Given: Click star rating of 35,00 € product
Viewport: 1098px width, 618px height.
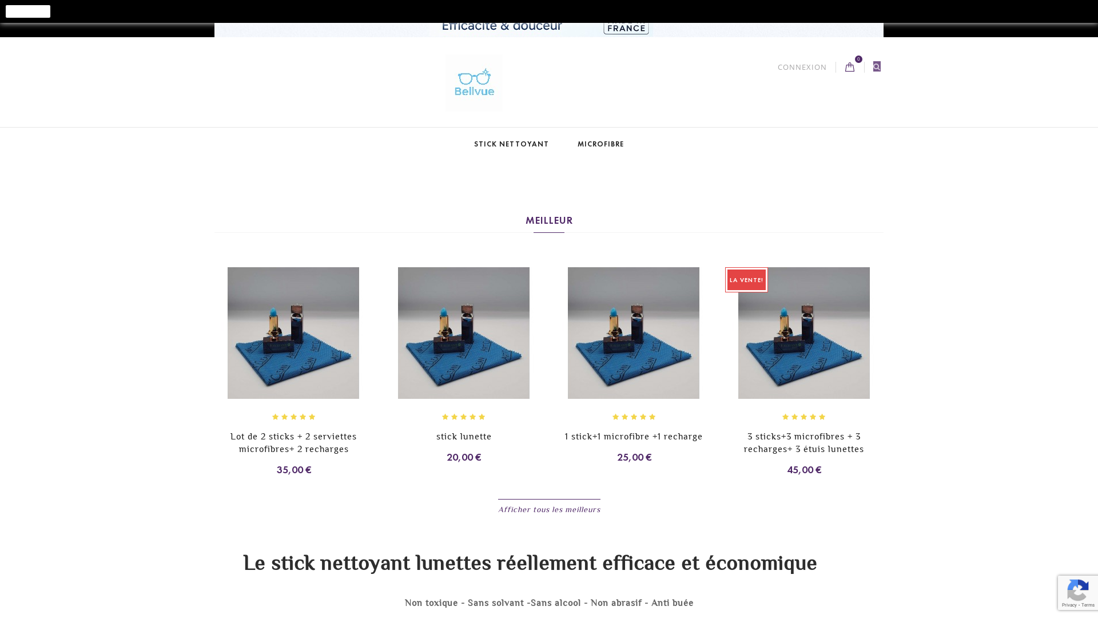Looking at the screenshot, I should tap(293, 417).
